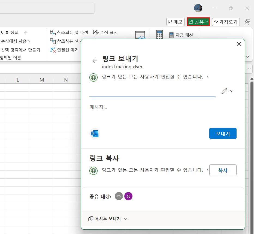This screenshot has width=254, height=234.
Task: Click the purple shared user avatar
Action: [x=128, y=196]
